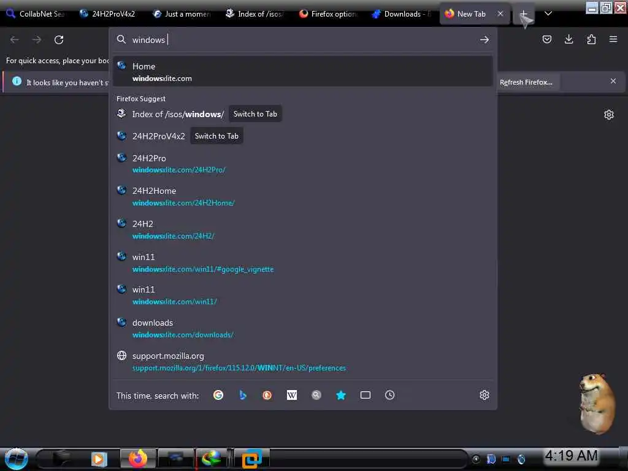
Task: Search with Wikipedia icon
Action: 292,396
